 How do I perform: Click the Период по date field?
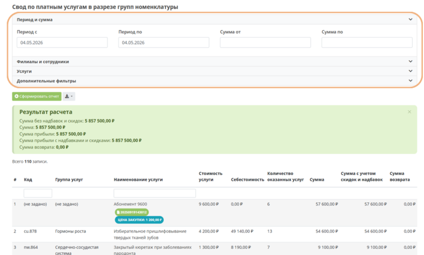click(x=164, y=43)
